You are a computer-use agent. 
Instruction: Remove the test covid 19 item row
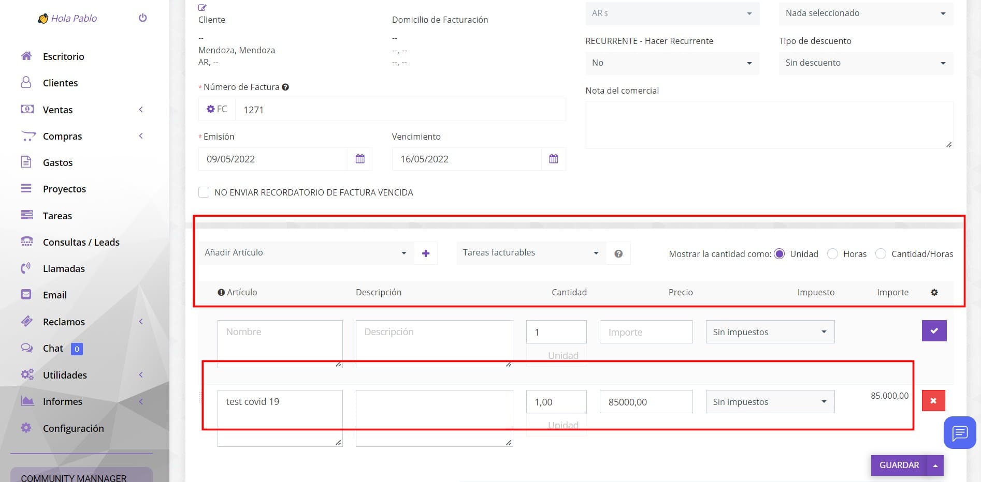(x=933, y=401)
